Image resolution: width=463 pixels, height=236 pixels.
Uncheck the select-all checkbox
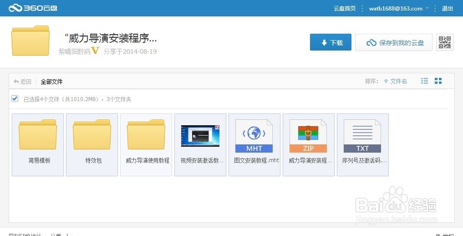[15, 98]
